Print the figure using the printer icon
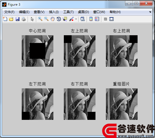This screenshot has width=155, height=138. 24,19
